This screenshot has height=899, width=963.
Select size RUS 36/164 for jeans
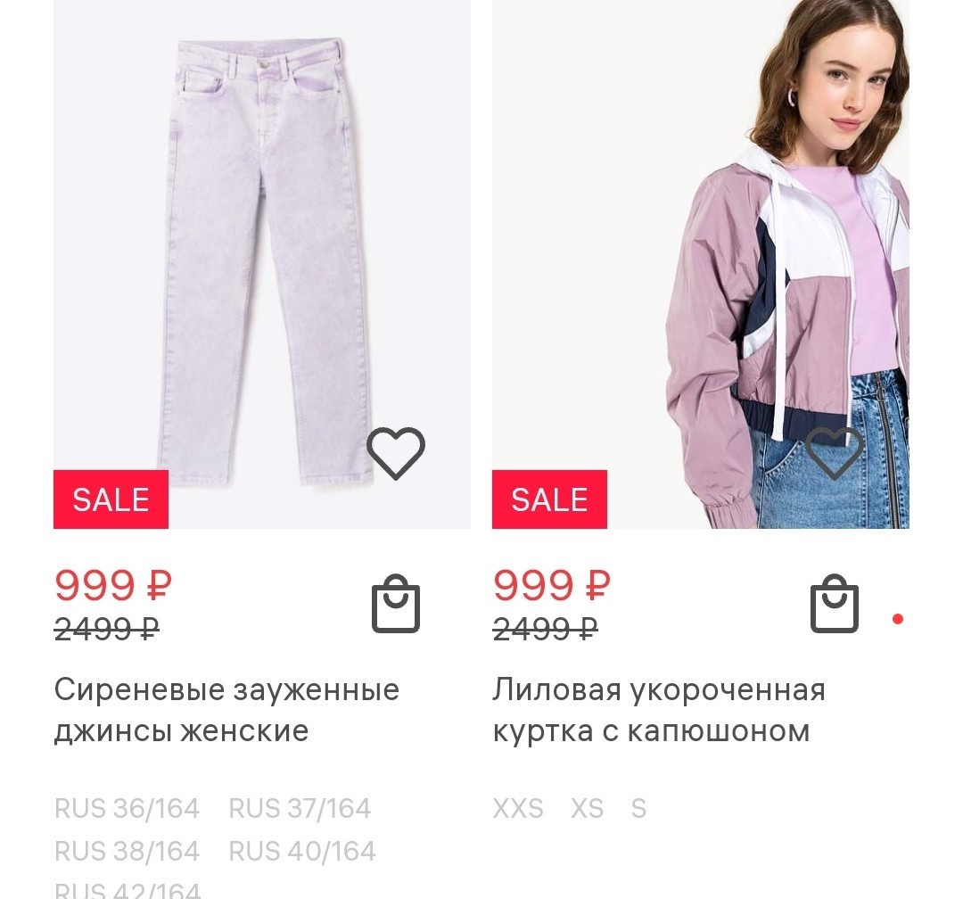click(x=128, y=808)
